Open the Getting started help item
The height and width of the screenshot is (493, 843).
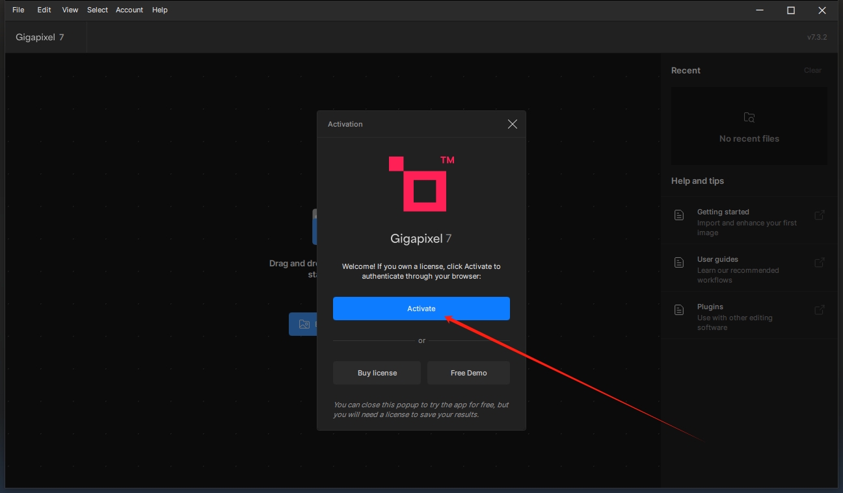click(749, 221)
